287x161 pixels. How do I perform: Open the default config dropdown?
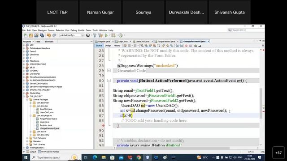point(72,35)
